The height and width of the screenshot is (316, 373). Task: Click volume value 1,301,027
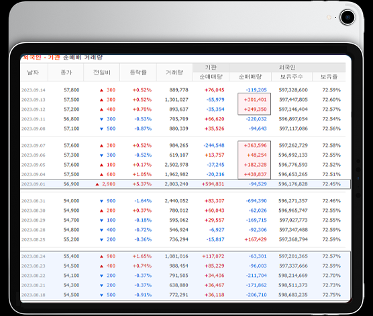click(x=176, y=100)
